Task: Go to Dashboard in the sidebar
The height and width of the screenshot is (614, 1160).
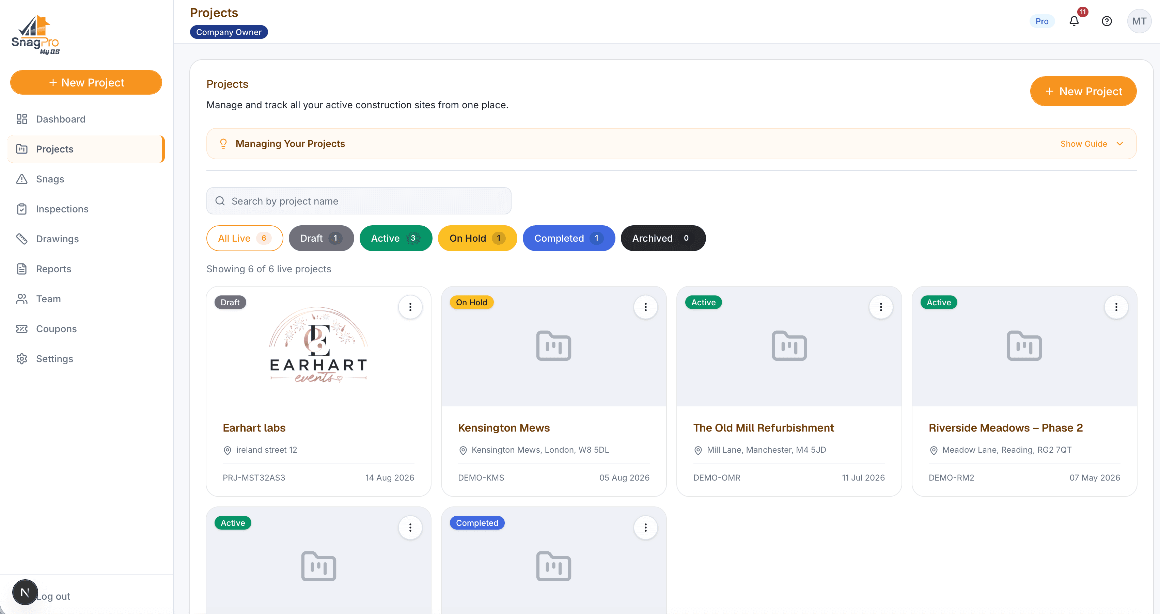Action: point(86,119)
